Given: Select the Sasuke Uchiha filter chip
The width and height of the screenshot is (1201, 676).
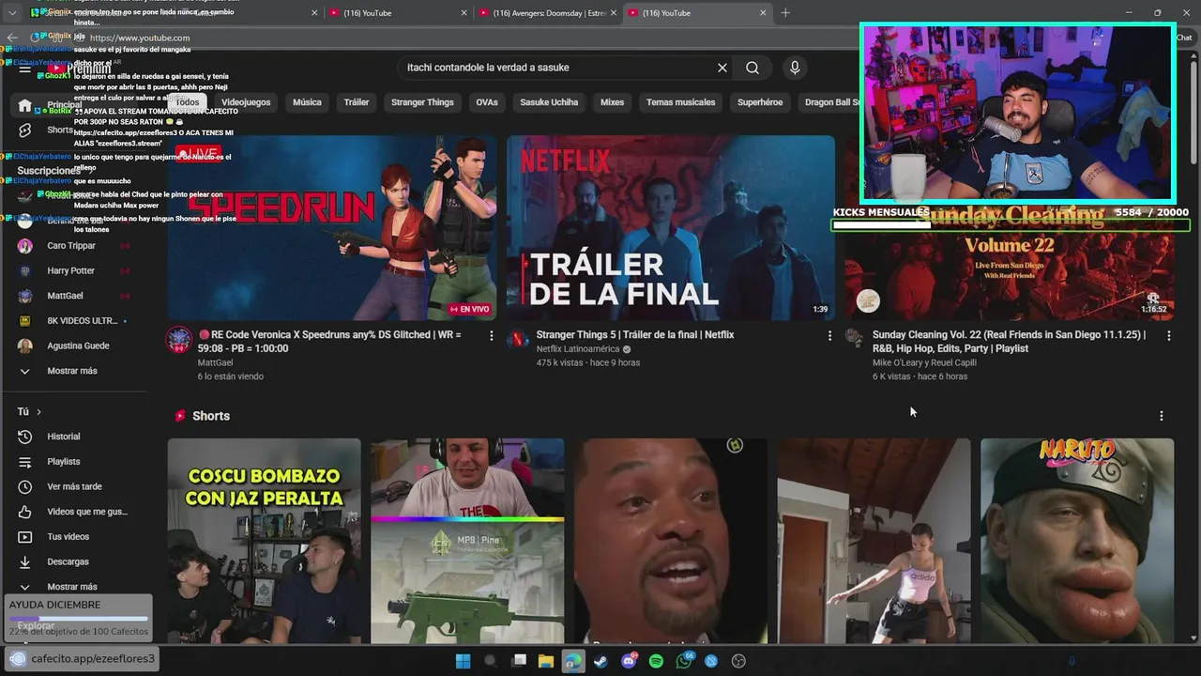Looking at the screenshot, I should tap(549, 102).
